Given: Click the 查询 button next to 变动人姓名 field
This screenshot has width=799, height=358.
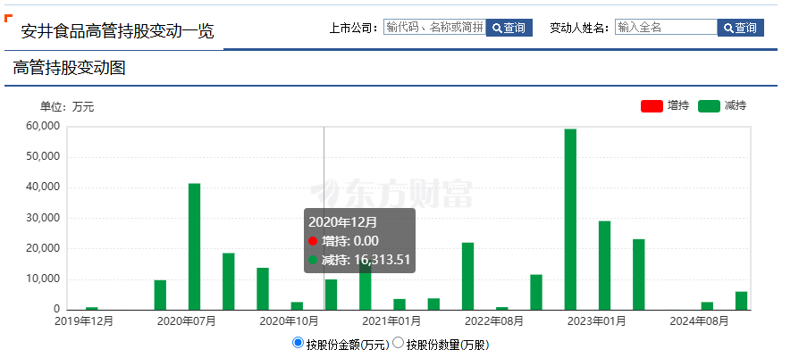Looking at the screenshot, I should coord(740,28).
